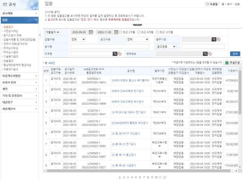Expand the 공사계획 sidebar menu
This screenshot has width=243, height=180.
coord(20,13)
